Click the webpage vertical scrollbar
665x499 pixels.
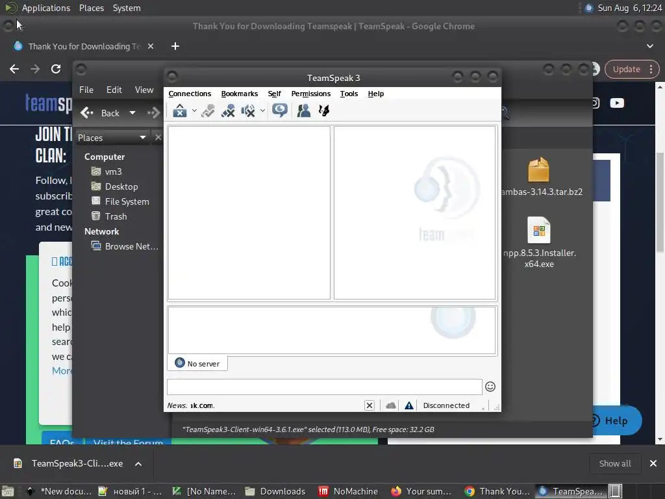(x=660, y=202)
